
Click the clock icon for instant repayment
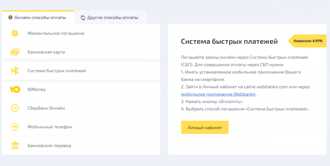(x=15, y=33)
